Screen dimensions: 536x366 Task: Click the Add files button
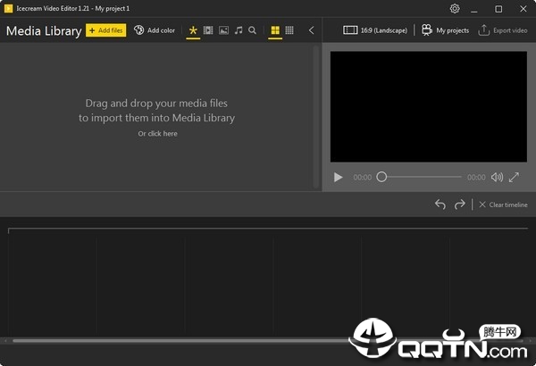[105, 30]
